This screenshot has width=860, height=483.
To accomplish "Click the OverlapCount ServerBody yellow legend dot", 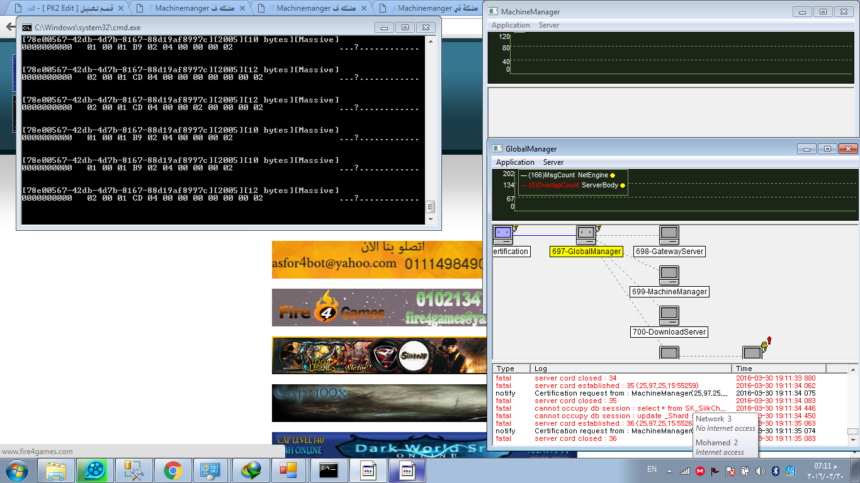I will (x=623, y=186).
